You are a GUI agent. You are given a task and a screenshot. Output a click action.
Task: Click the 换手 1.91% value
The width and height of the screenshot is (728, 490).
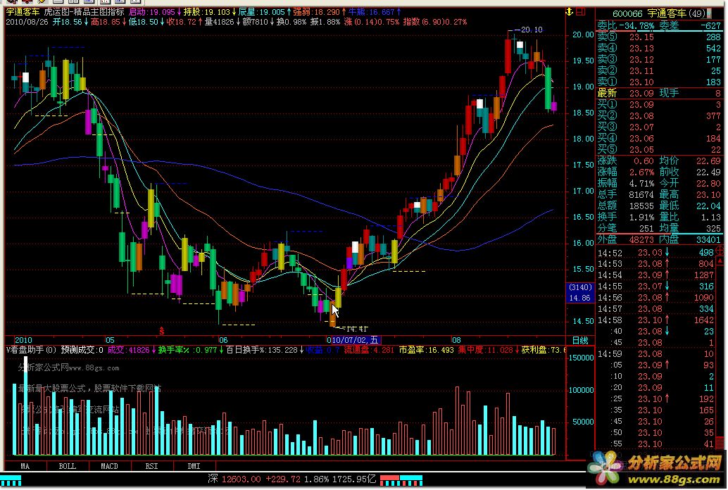pos(625,217)
